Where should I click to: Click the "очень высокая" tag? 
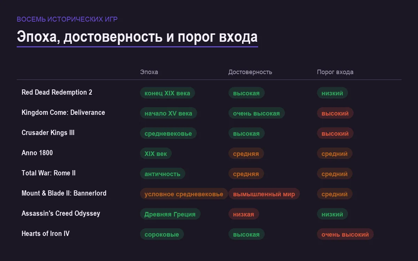(x=257, y=113)
